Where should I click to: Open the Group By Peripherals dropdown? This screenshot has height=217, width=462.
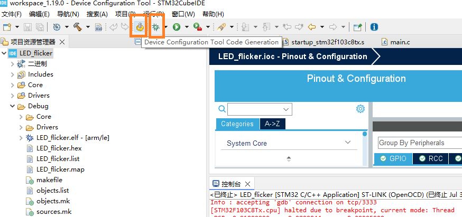point(420,143)
